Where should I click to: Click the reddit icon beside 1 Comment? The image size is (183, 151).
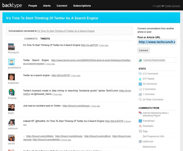coord(140,94)
